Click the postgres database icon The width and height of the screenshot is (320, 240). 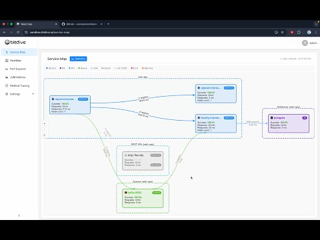click(271, 118)
